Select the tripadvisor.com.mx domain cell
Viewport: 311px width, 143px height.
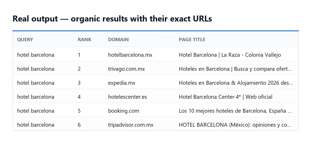point(131,125)
